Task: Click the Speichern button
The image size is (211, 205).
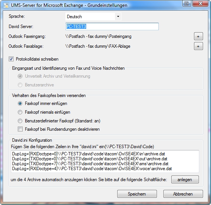Action: pyautogui.click(x=137, y=194)
